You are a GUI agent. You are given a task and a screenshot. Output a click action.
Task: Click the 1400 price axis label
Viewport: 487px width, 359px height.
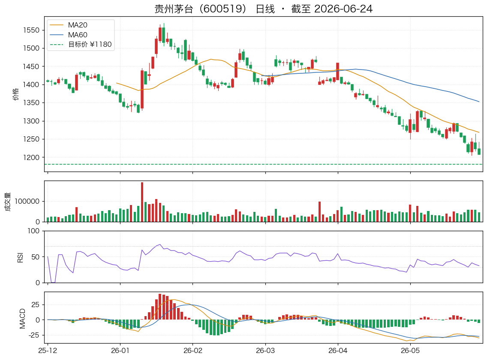click(x=31, y=84)
